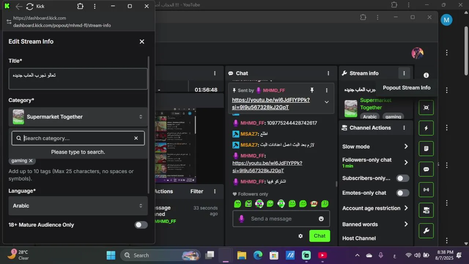
Task: Expand the pinned message chevron
Action: coord(326,102)
